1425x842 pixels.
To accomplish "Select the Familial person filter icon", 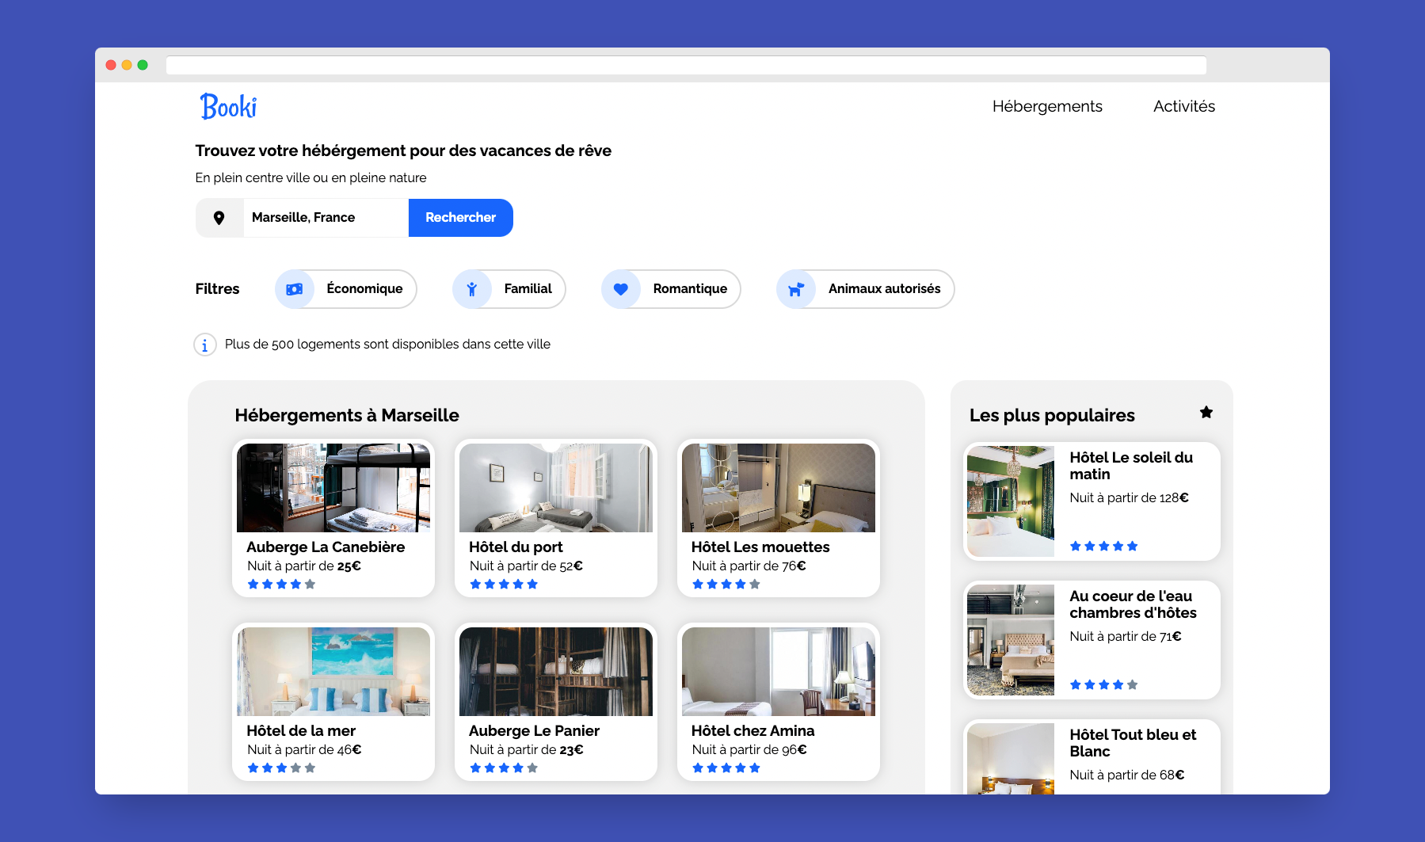I will click(x=473, y=289).
